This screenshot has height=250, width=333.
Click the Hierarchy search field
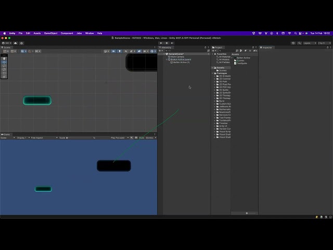[x=186, y=51]
